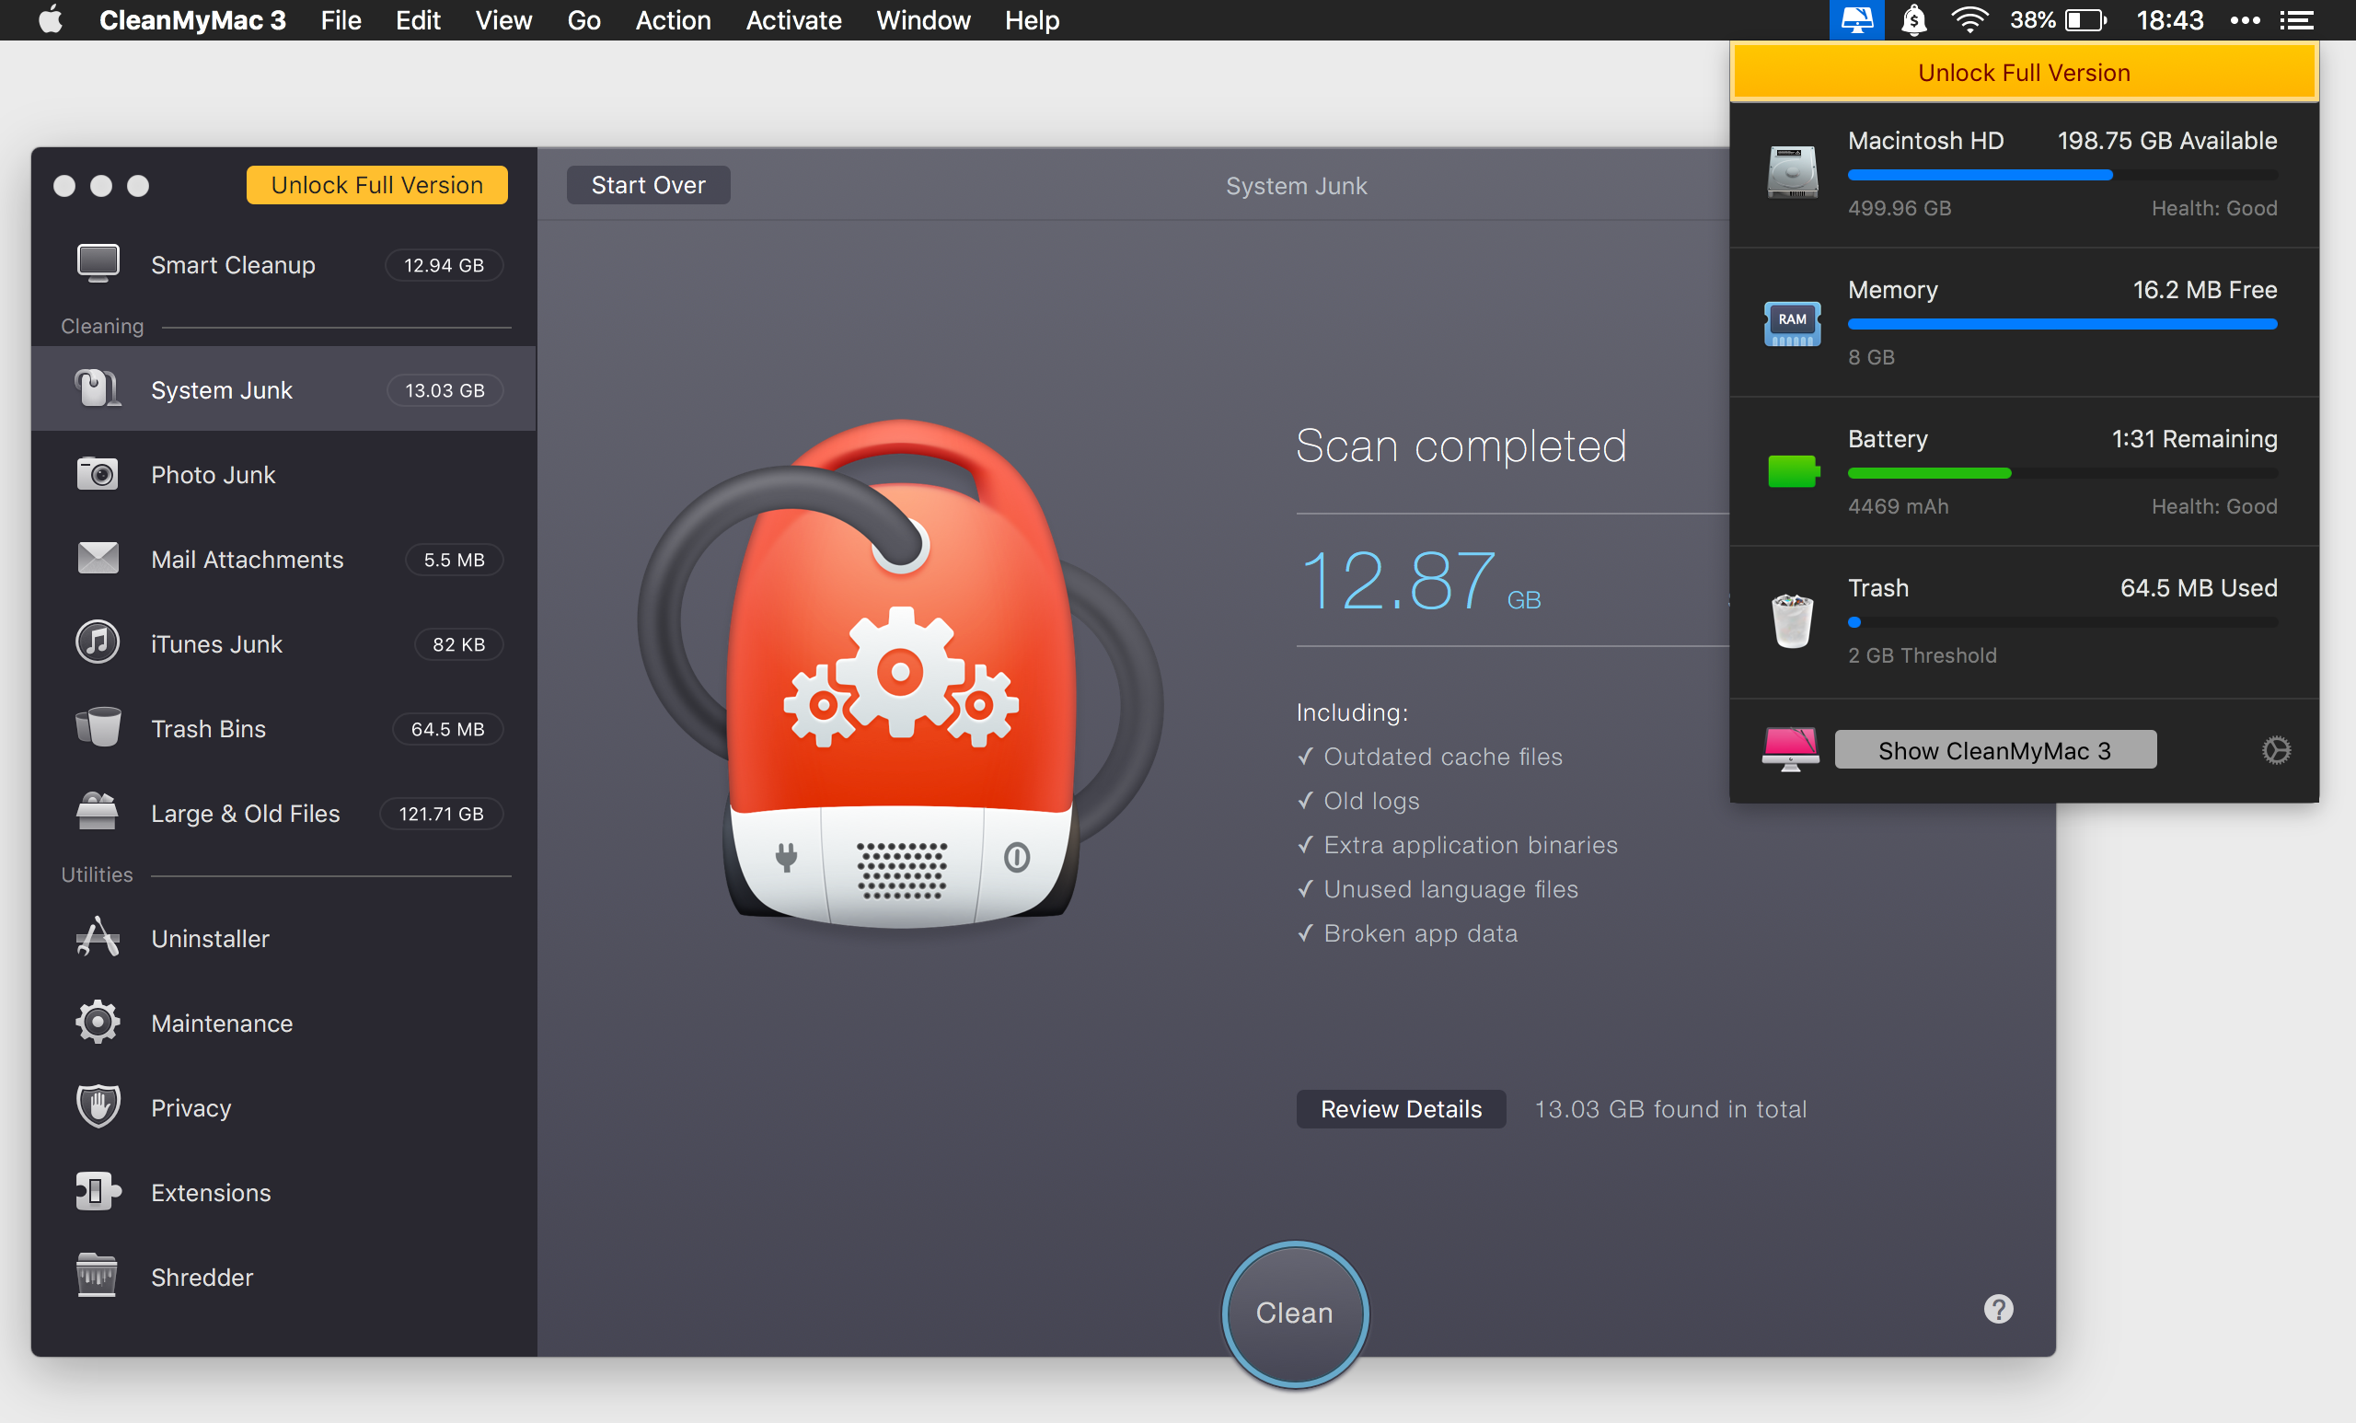
Task: Click 13.03 GB found in total text
Action: [1670, 1108]
